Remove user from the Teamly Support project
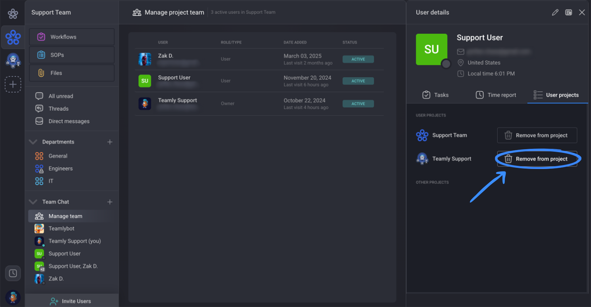The image size is (591, 307). (537, 159)
